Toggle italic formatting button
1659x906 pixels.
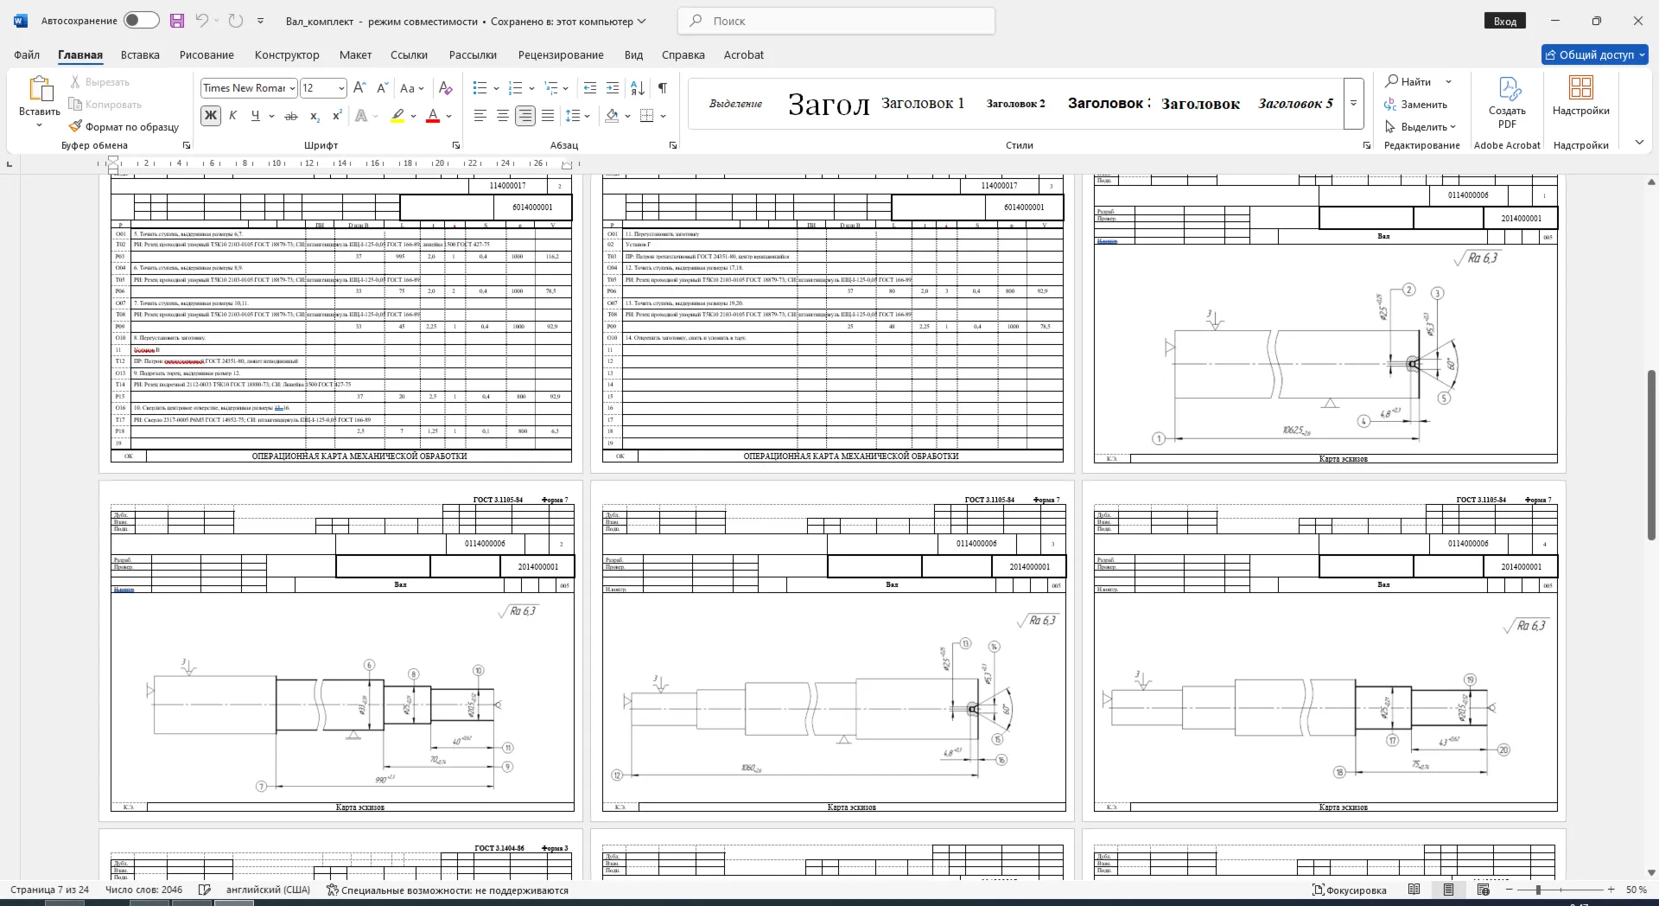[x=232, y=116]
